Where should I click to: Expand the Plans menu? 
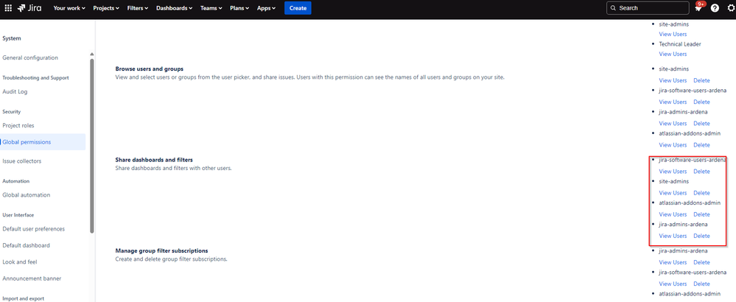click(239, 8)
